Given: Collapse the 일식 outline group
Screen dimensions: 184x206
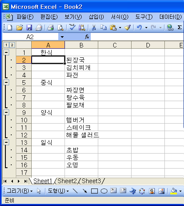Looking at the screenshot, I should coord(6,142).
